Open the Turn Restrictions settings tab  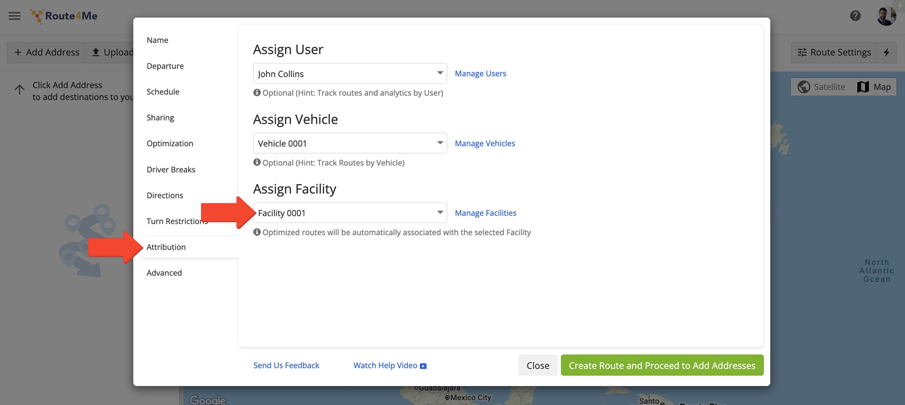pos(177,221)
